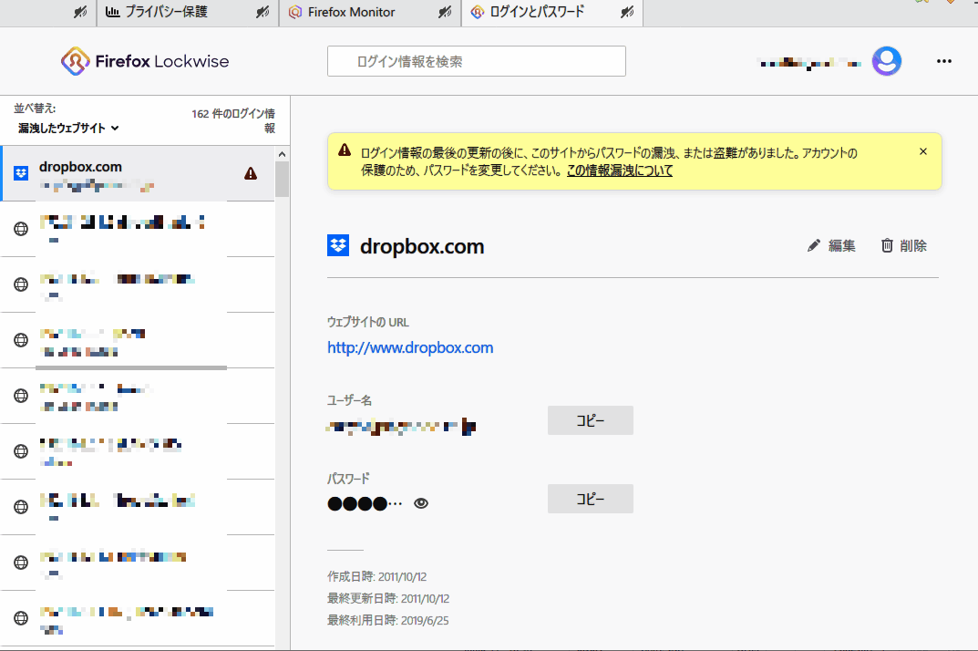Open the account avatar menu
The height and width of the screenshot is (651, 978).
point(886,61)
